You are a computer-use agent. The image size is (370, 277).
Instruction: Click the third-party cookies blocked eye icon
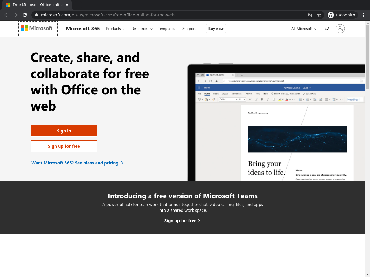click(310, 15)
